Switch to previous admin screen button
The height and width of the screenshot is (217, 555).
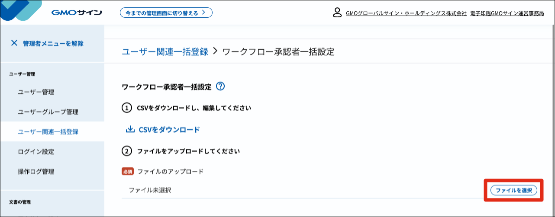point(166,13)
